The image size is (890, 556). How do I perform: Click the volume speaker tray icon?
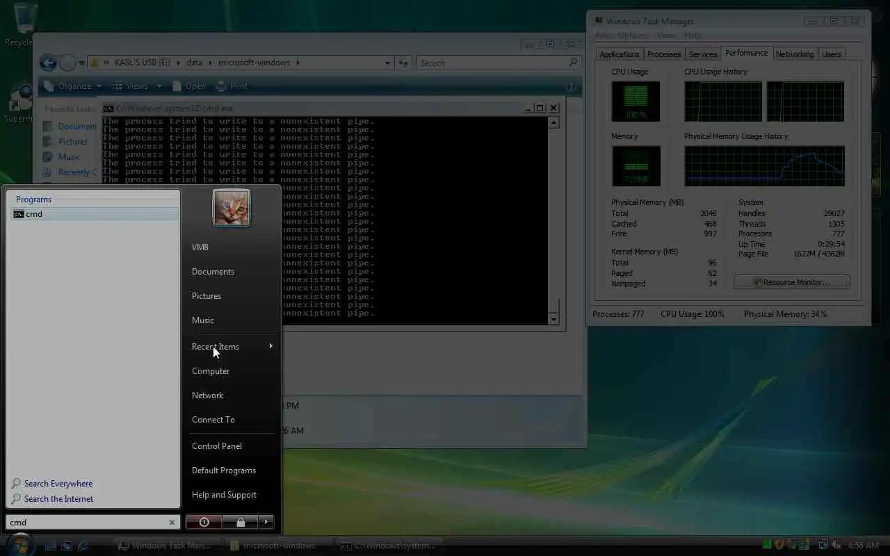coord(836,546)
